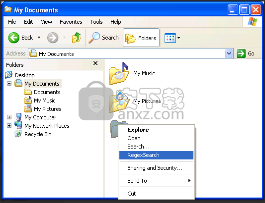Select Documents folder in tree
Screen dimensions: 265x203
coord(47,92)
